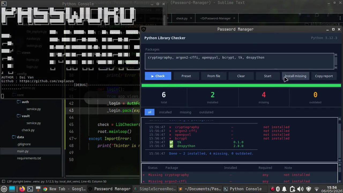Select the 'missing' filter tab
The width and height of the screenshot is (343, 193).
coord(185,112)
